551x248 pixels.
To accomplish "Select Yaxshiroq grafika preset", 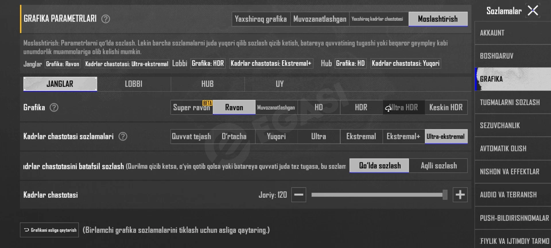I will [x=261, y=19].
